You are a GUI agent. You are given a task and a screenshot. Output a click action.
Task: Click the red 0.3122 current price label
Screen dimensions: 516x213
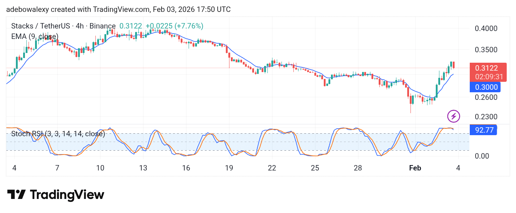click(x=486, y=68)
